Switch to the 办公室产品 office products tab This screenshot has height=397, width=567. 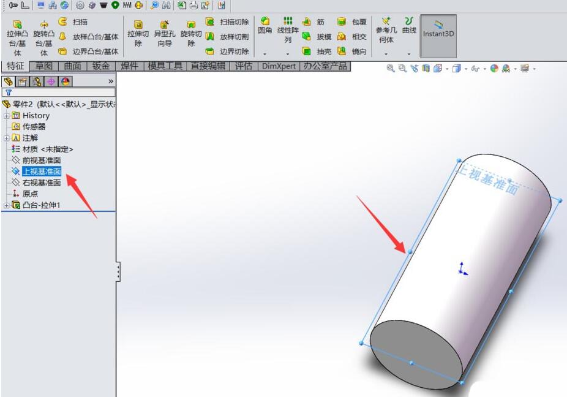point(326,66)
